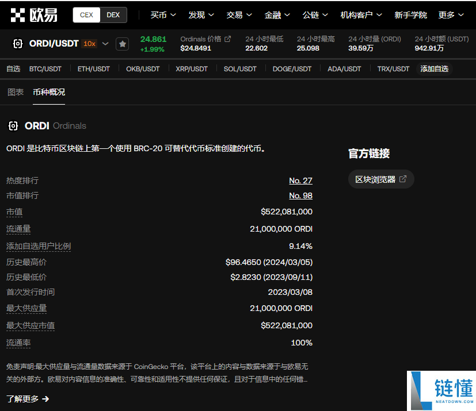Screen dimensions: 476x411
Task: Select BTC/USDT from watchlist bar
Action: click(45, 69)
